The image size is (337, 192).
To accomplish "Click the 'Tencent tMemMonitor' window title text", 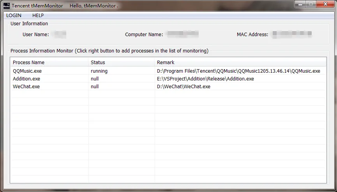I will [37, 5].
